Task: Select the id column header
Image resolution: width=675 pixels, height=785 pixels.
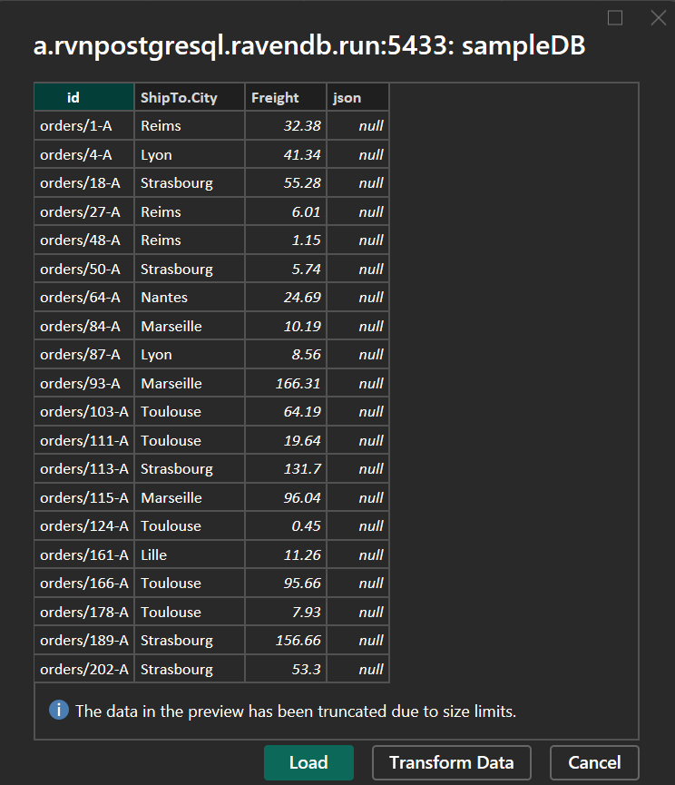Action: click(x=84, y=97)
